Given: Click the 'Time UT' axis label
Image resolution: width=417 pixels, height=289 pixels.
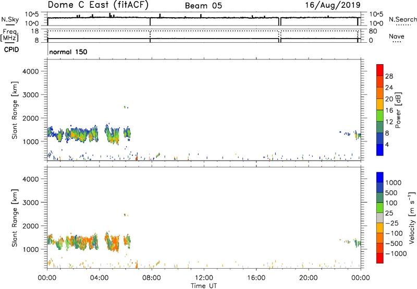Looking at the screenshot, I should [204, 286].
